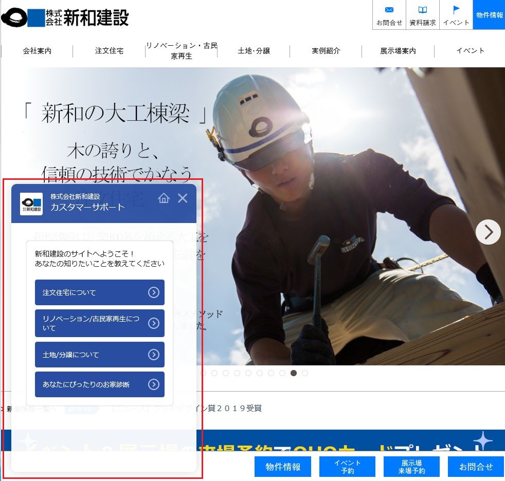This screenshot has width=505, height=481.
Task: Click the blue 物件情報 button in top bar
Action: pyautogui.click(x=489, y=15)
